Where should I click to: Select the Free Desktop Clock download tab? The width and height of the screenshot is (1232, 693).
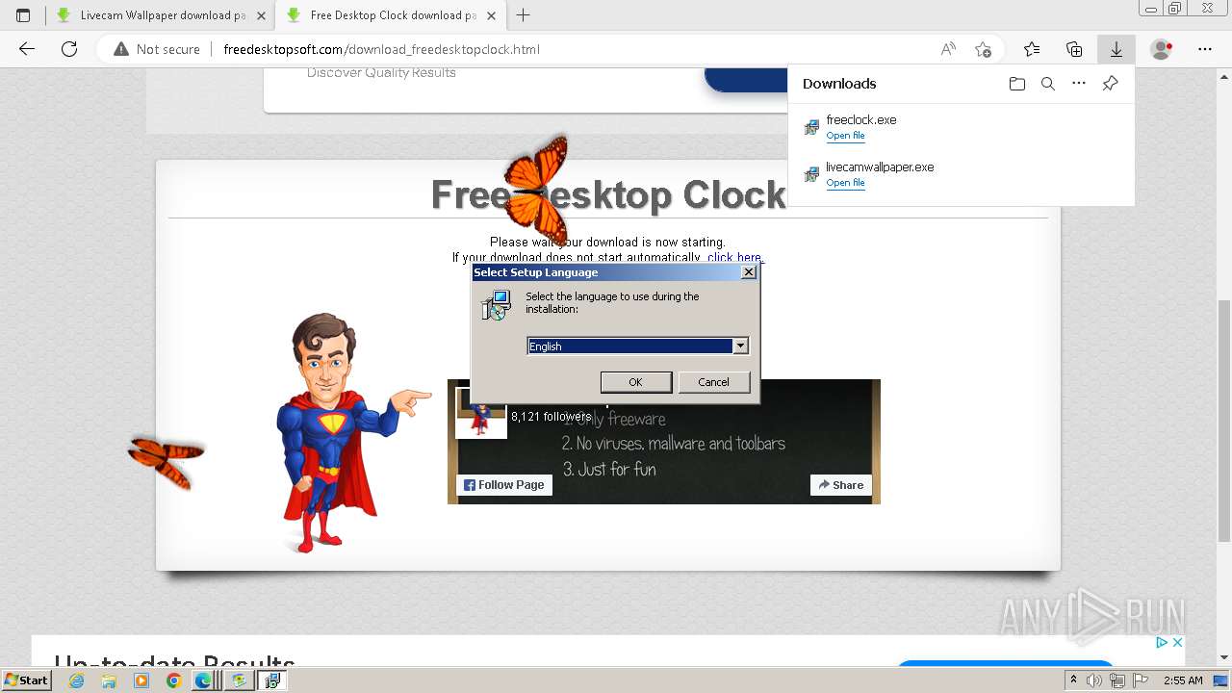point(391,15)
